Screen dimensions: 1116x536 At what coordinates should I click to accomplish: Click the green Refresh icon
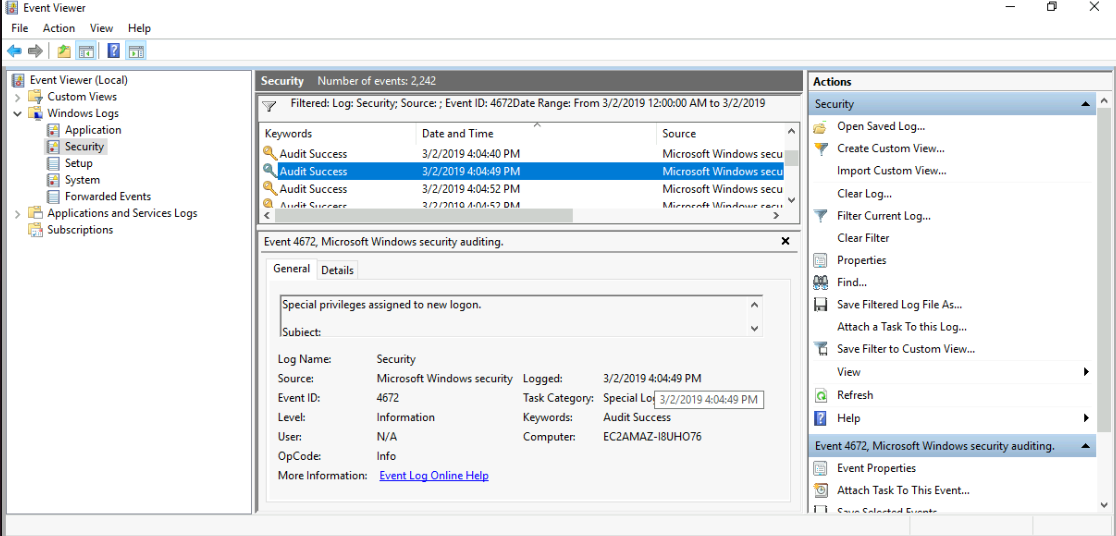[x=821, y=395]
